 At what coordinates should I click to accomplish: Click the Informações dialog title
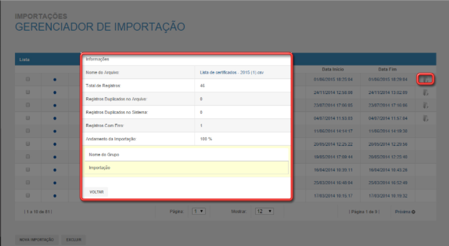point(97,59)
